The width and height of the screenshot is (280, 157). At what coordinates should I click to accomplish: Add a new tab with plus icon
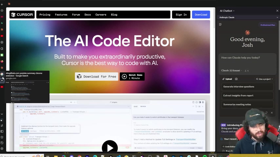[2, 4]
